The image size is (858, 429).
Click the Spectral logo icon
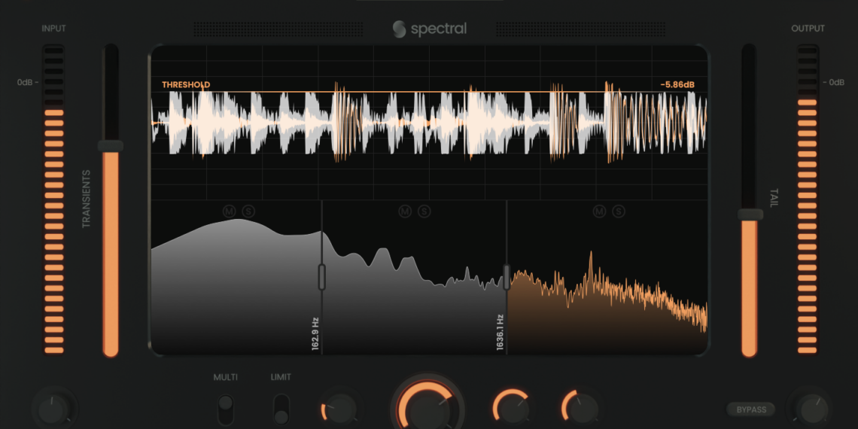(x=399, y=29)
